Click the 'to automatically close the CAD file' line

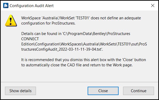coord(77,65)
